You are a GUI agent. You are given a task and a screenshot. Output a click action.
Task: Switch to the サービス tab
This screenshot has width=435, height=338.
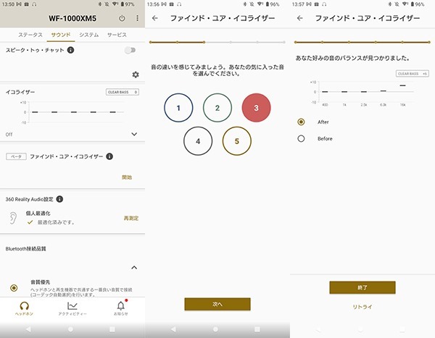(x=117, y=35)
